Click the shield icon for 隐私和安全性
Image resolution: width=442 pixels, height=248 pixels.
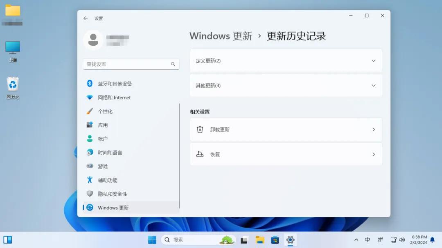point(90,193)
